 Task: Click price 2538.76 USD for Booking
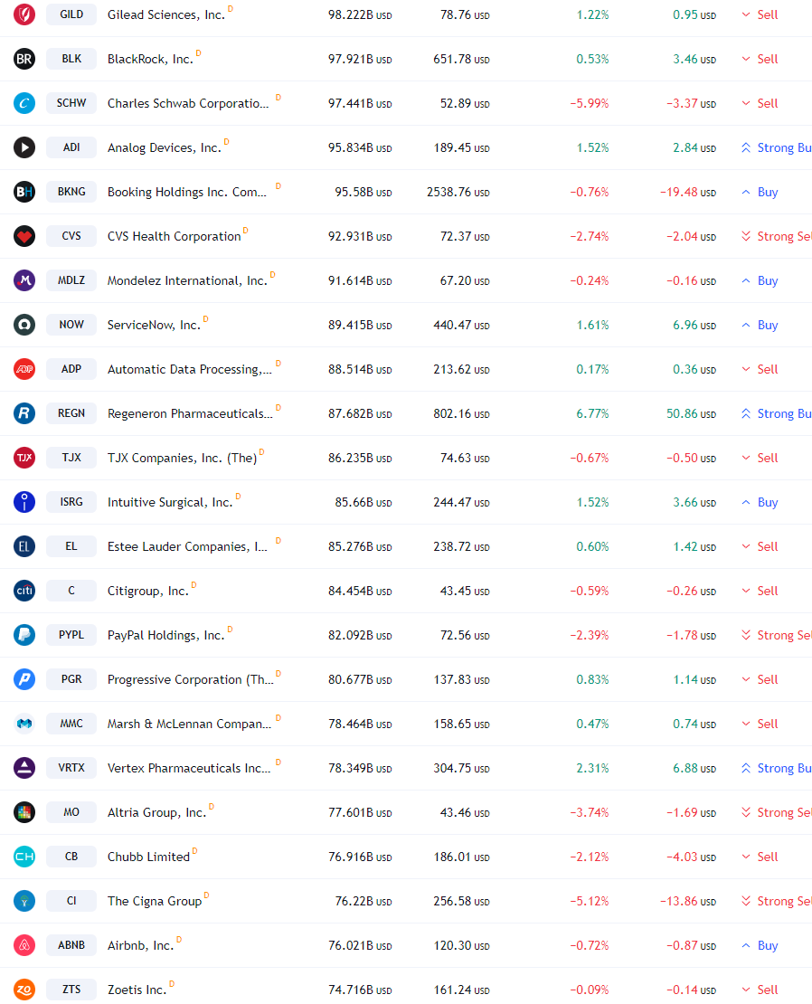(458, 192)
